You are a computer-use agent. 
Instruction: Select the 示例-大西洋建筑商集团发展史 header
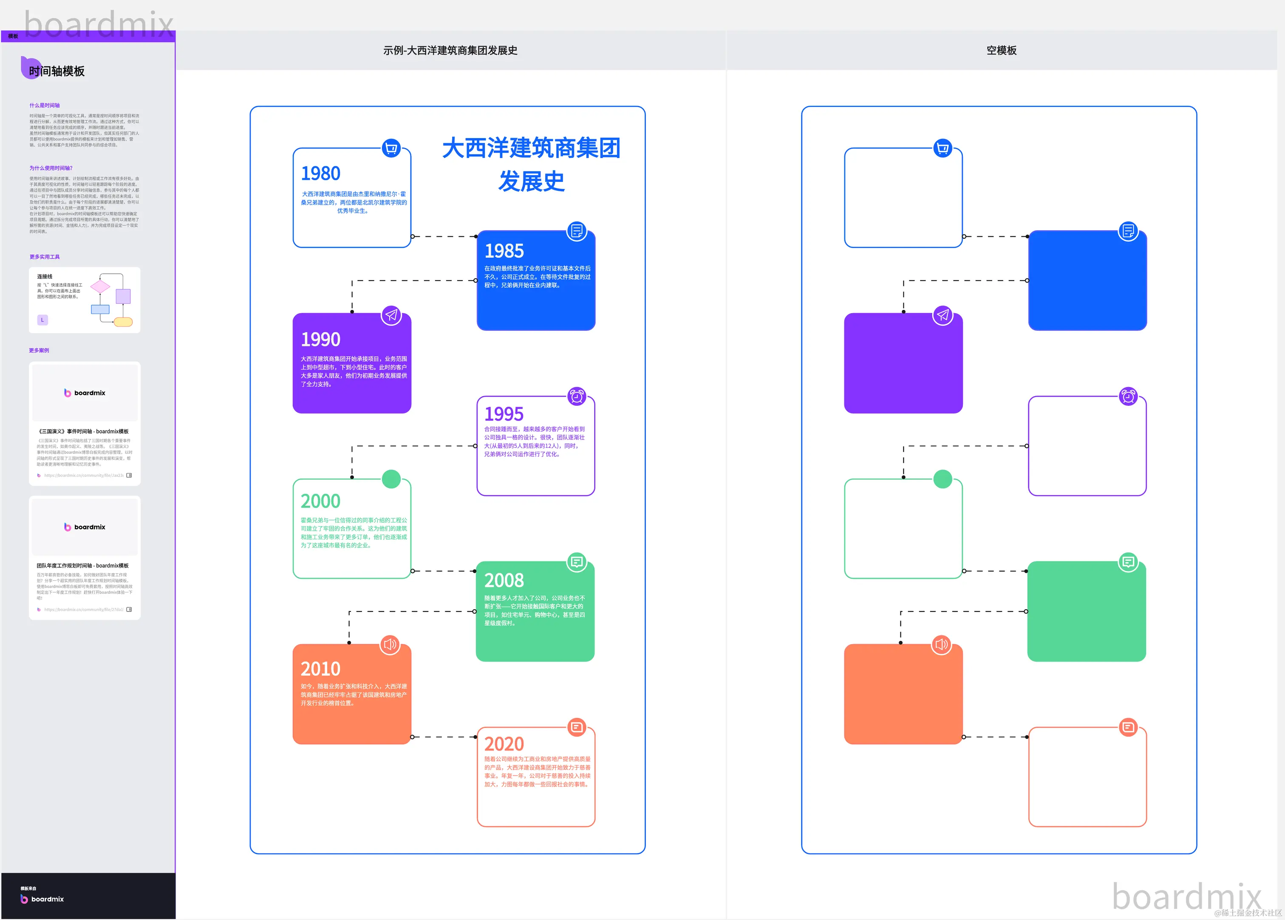(x=450, y=51)
